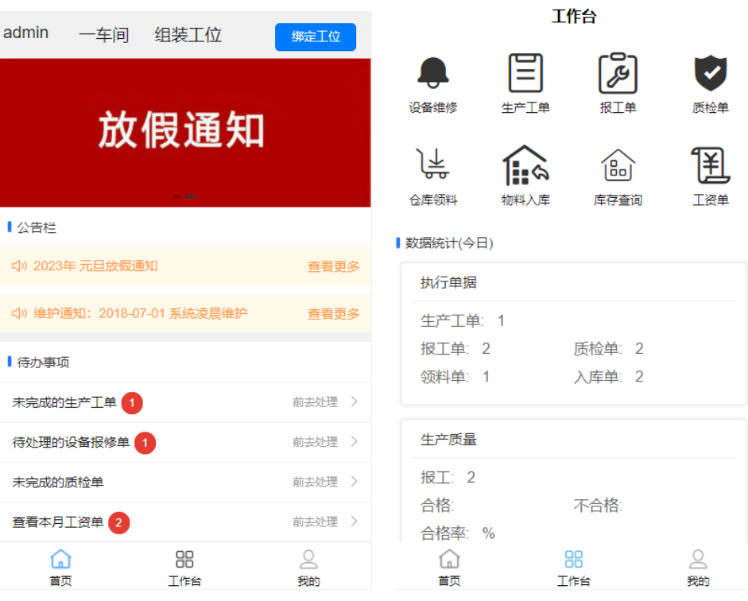Open the 库存查询 house icon
The width and height of the screenshot is (748, 601).
618,165
